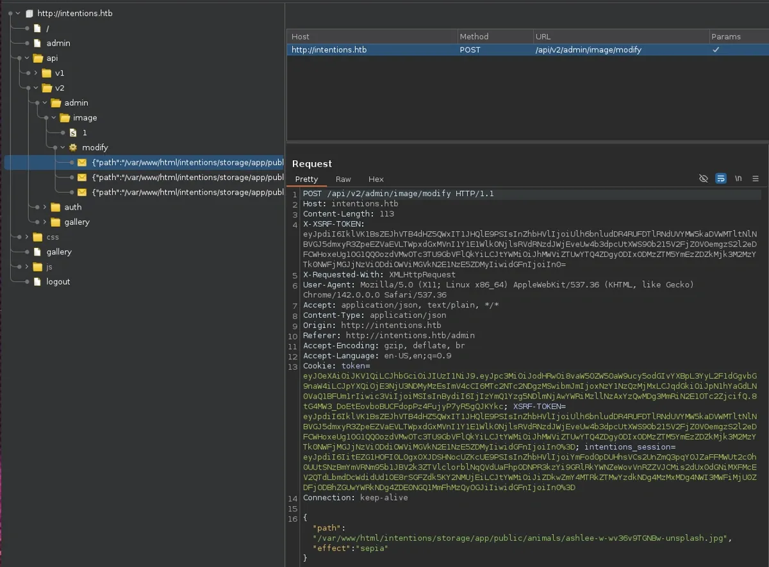The image size is (769, 567).
Task: Click the v2 folder icon
Action: [x=47, y=88]
